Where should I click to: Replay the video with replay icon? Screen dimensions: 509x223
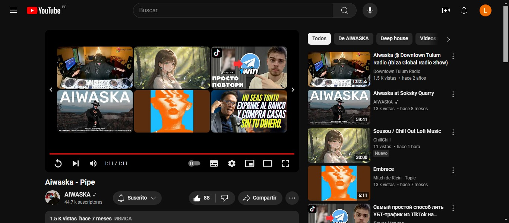(x=58, y=163)
